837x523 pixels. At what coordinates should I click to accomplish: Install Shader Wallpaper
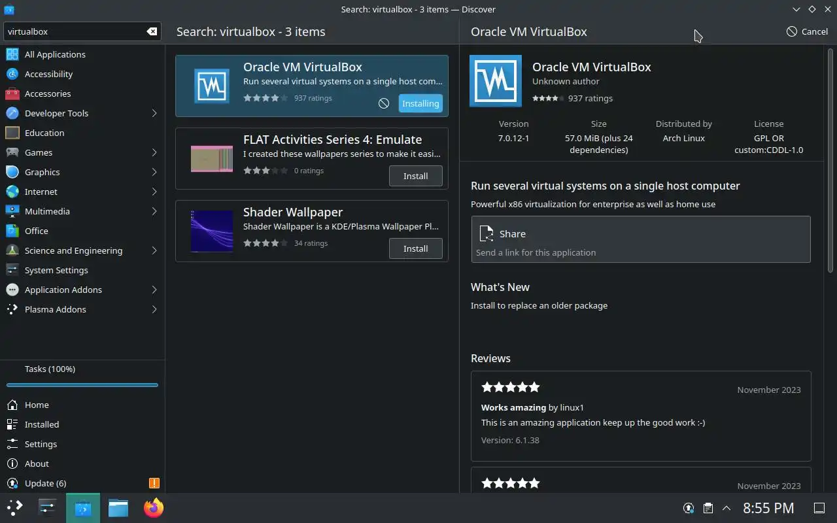pyautogui.click(x=416, y=248)
